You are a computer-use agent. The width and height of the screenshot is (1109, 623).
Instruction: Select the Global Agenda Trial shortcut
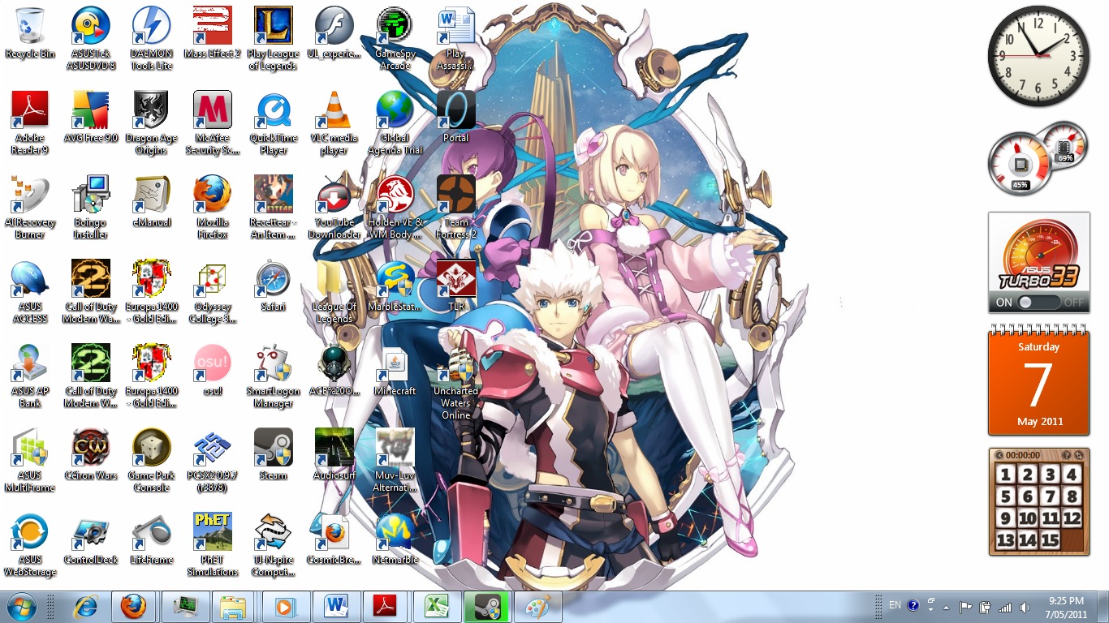click(x=395, y=122)
